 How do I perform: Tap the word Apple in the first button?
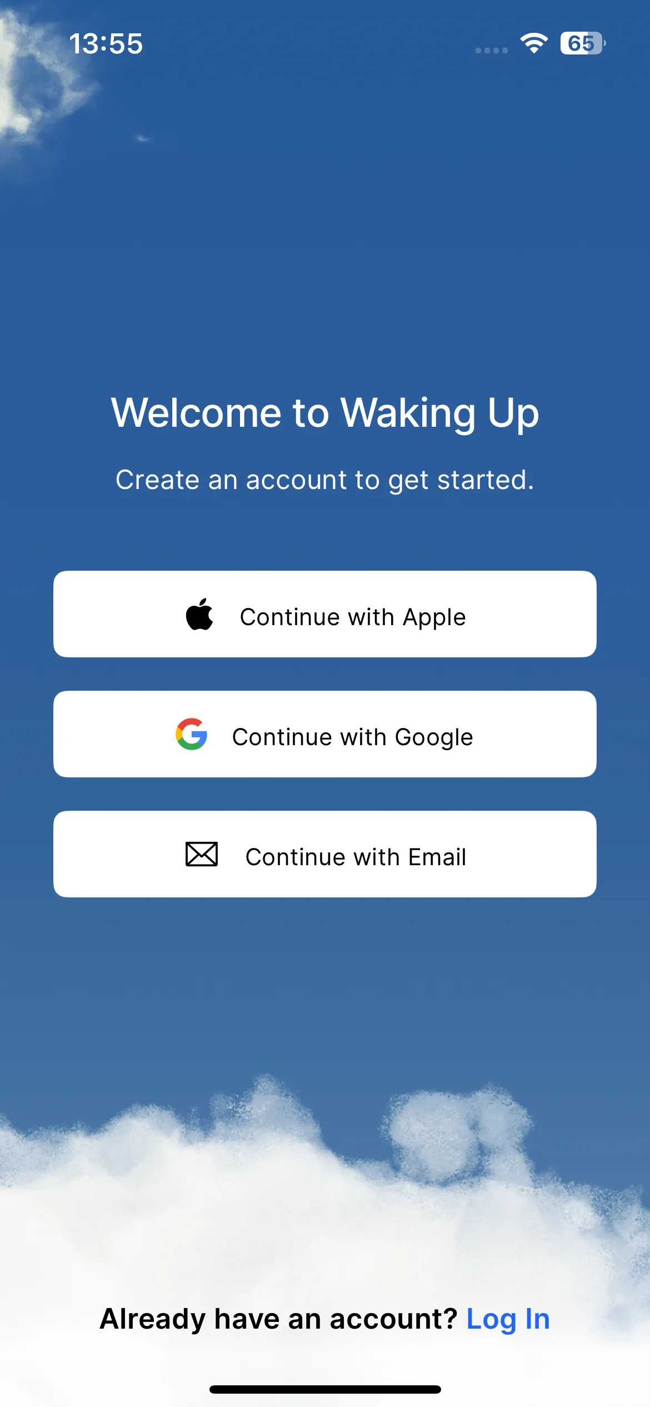pyautogui.click(x=434, y=618)
